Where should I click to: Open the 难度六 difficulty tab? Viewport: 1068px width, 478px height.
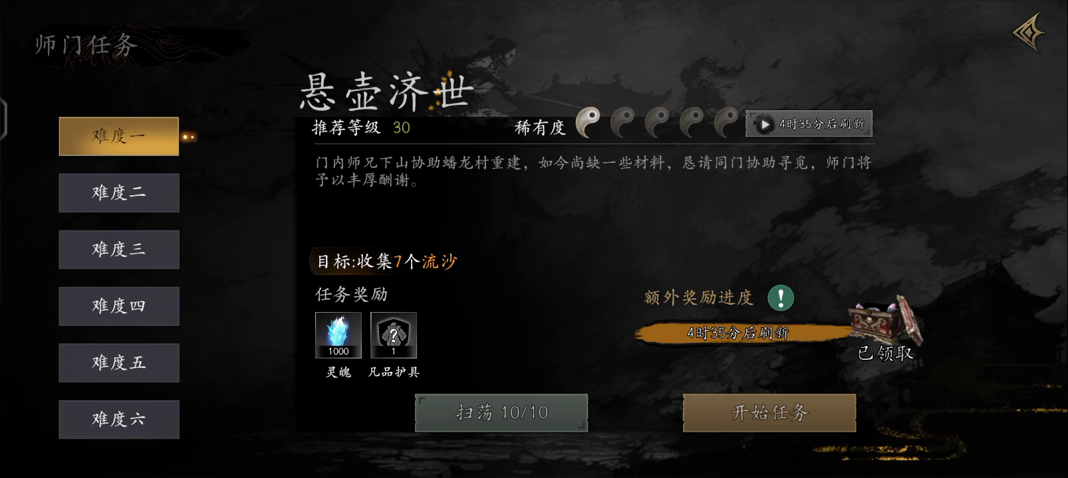[x=119, y=420]
